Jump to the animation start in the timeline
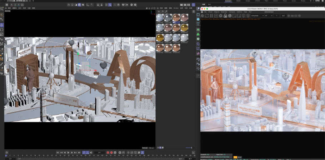This screenshot has height=160, width=325. [57, 152]
